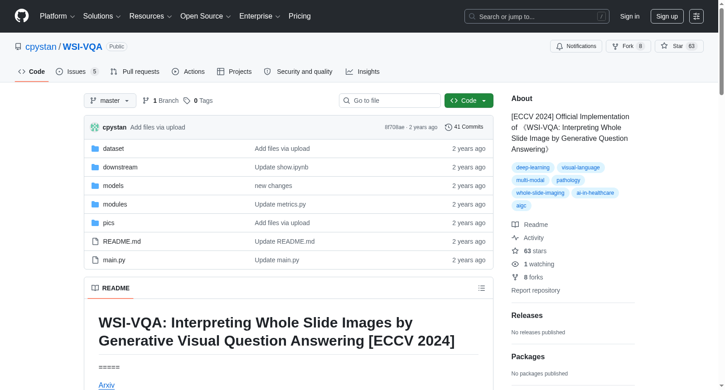Open the cpystan owner link

click(x=41, y=47)
